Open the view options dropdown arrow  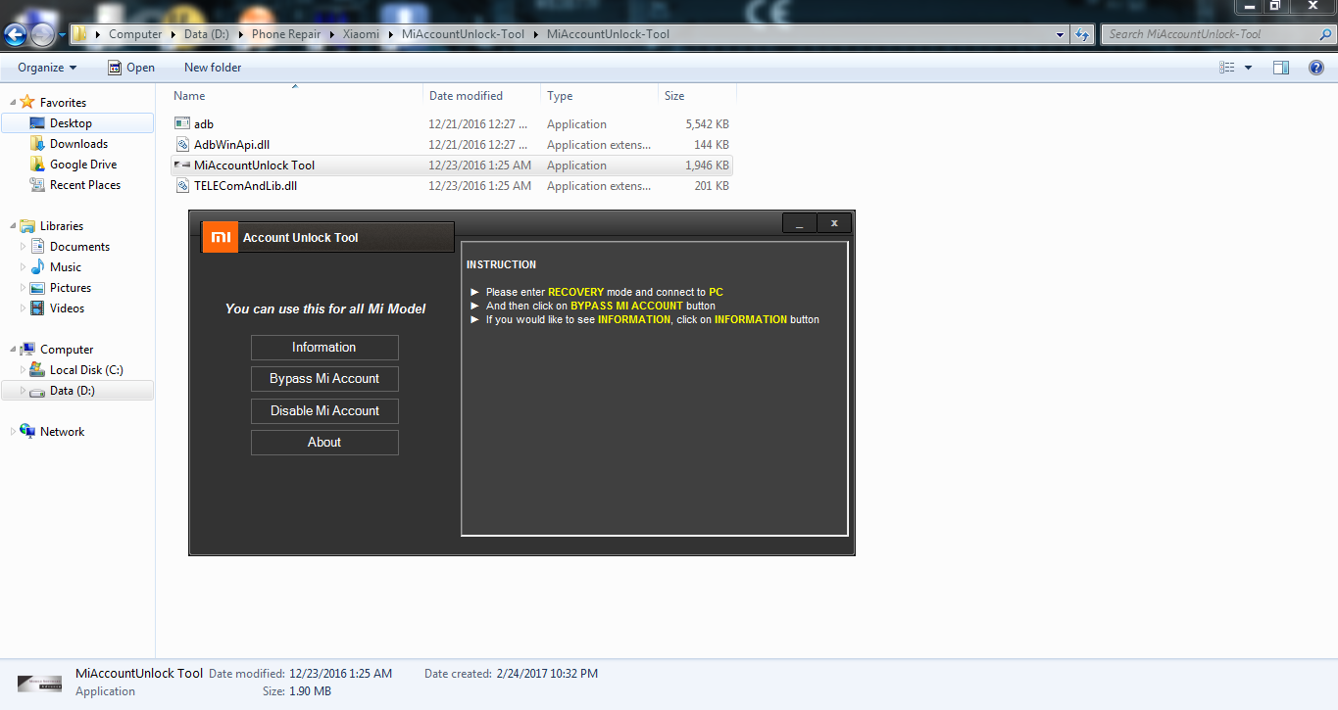(1248, 68)
